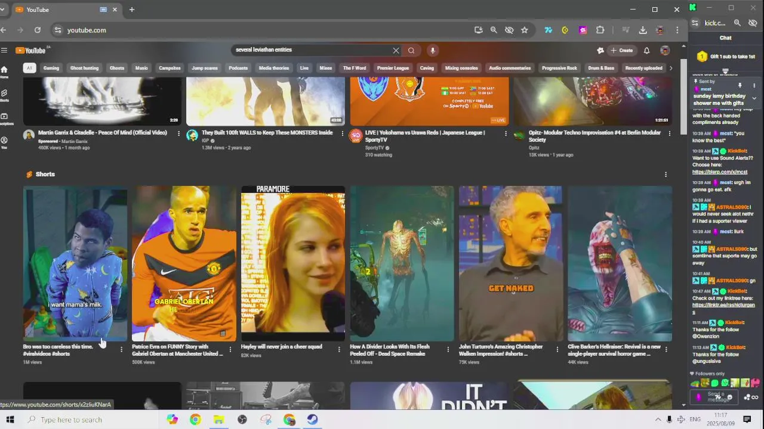This screenshot has height=429, width=764.
Task: Run the YouTube search with magnifier button
Action: (x=411, y=51)
